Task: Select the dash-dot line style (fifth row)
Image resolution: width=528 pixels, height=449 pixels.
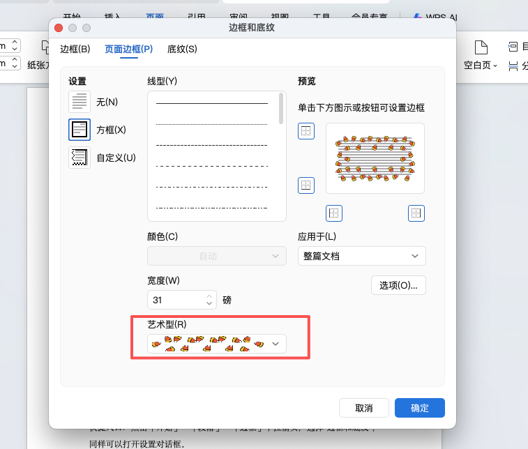Action: click(x=212, y=187)
